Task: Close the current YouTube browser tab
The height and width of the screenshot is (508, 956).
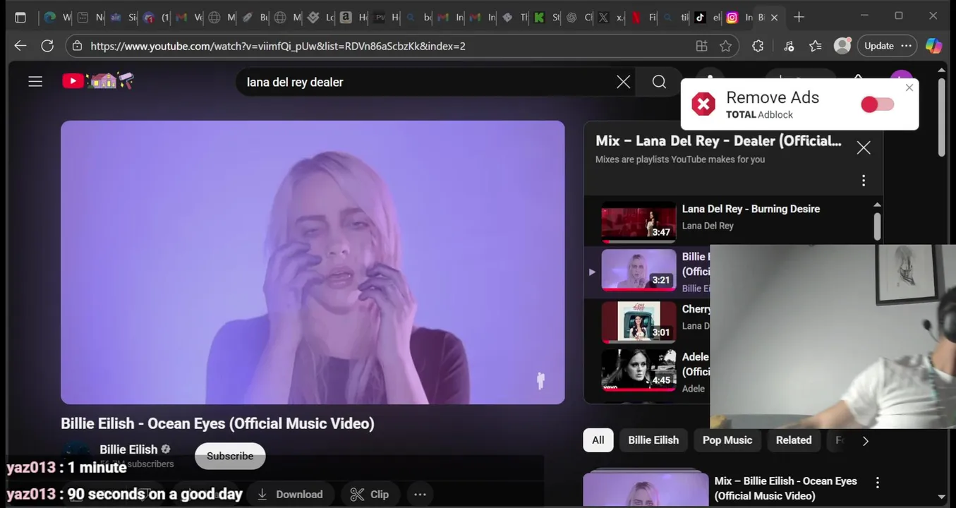Action: pyautogui.click(x=774, y=18)
